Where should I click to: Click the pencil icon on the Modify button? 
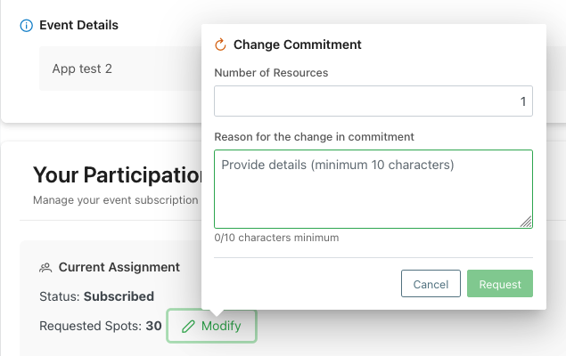point(188,327)
